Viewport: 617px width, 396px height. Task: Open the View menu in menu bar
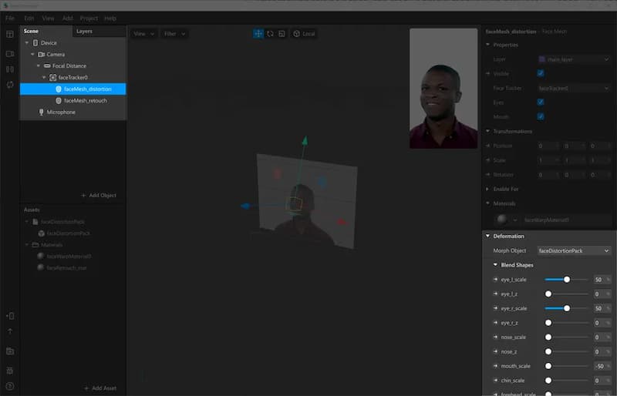tap(48, 18)
